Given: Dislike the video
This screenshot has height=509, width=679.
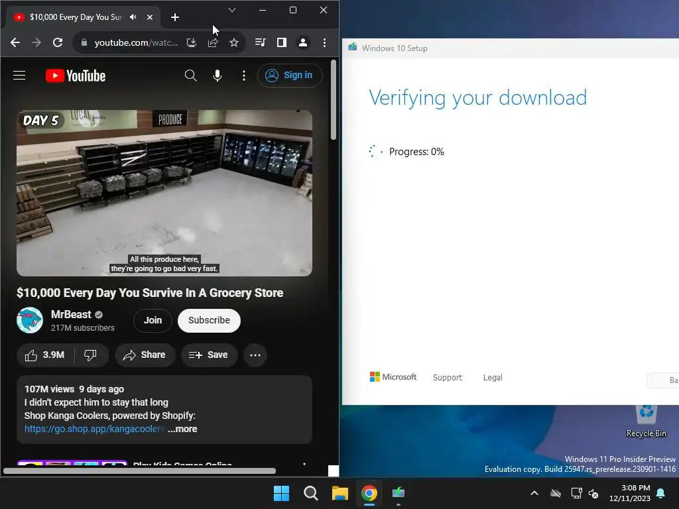Looking at the screenshot, I should click(x=91, y=355).
